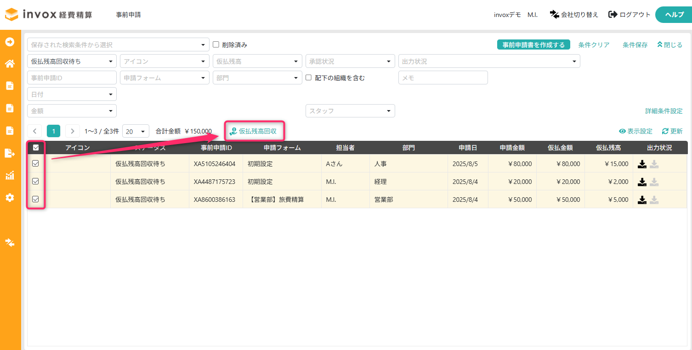The width and height of the screenshot is (692, 350).
Task: Expand the 承認状況 dropdown
Action: (350, 61)
